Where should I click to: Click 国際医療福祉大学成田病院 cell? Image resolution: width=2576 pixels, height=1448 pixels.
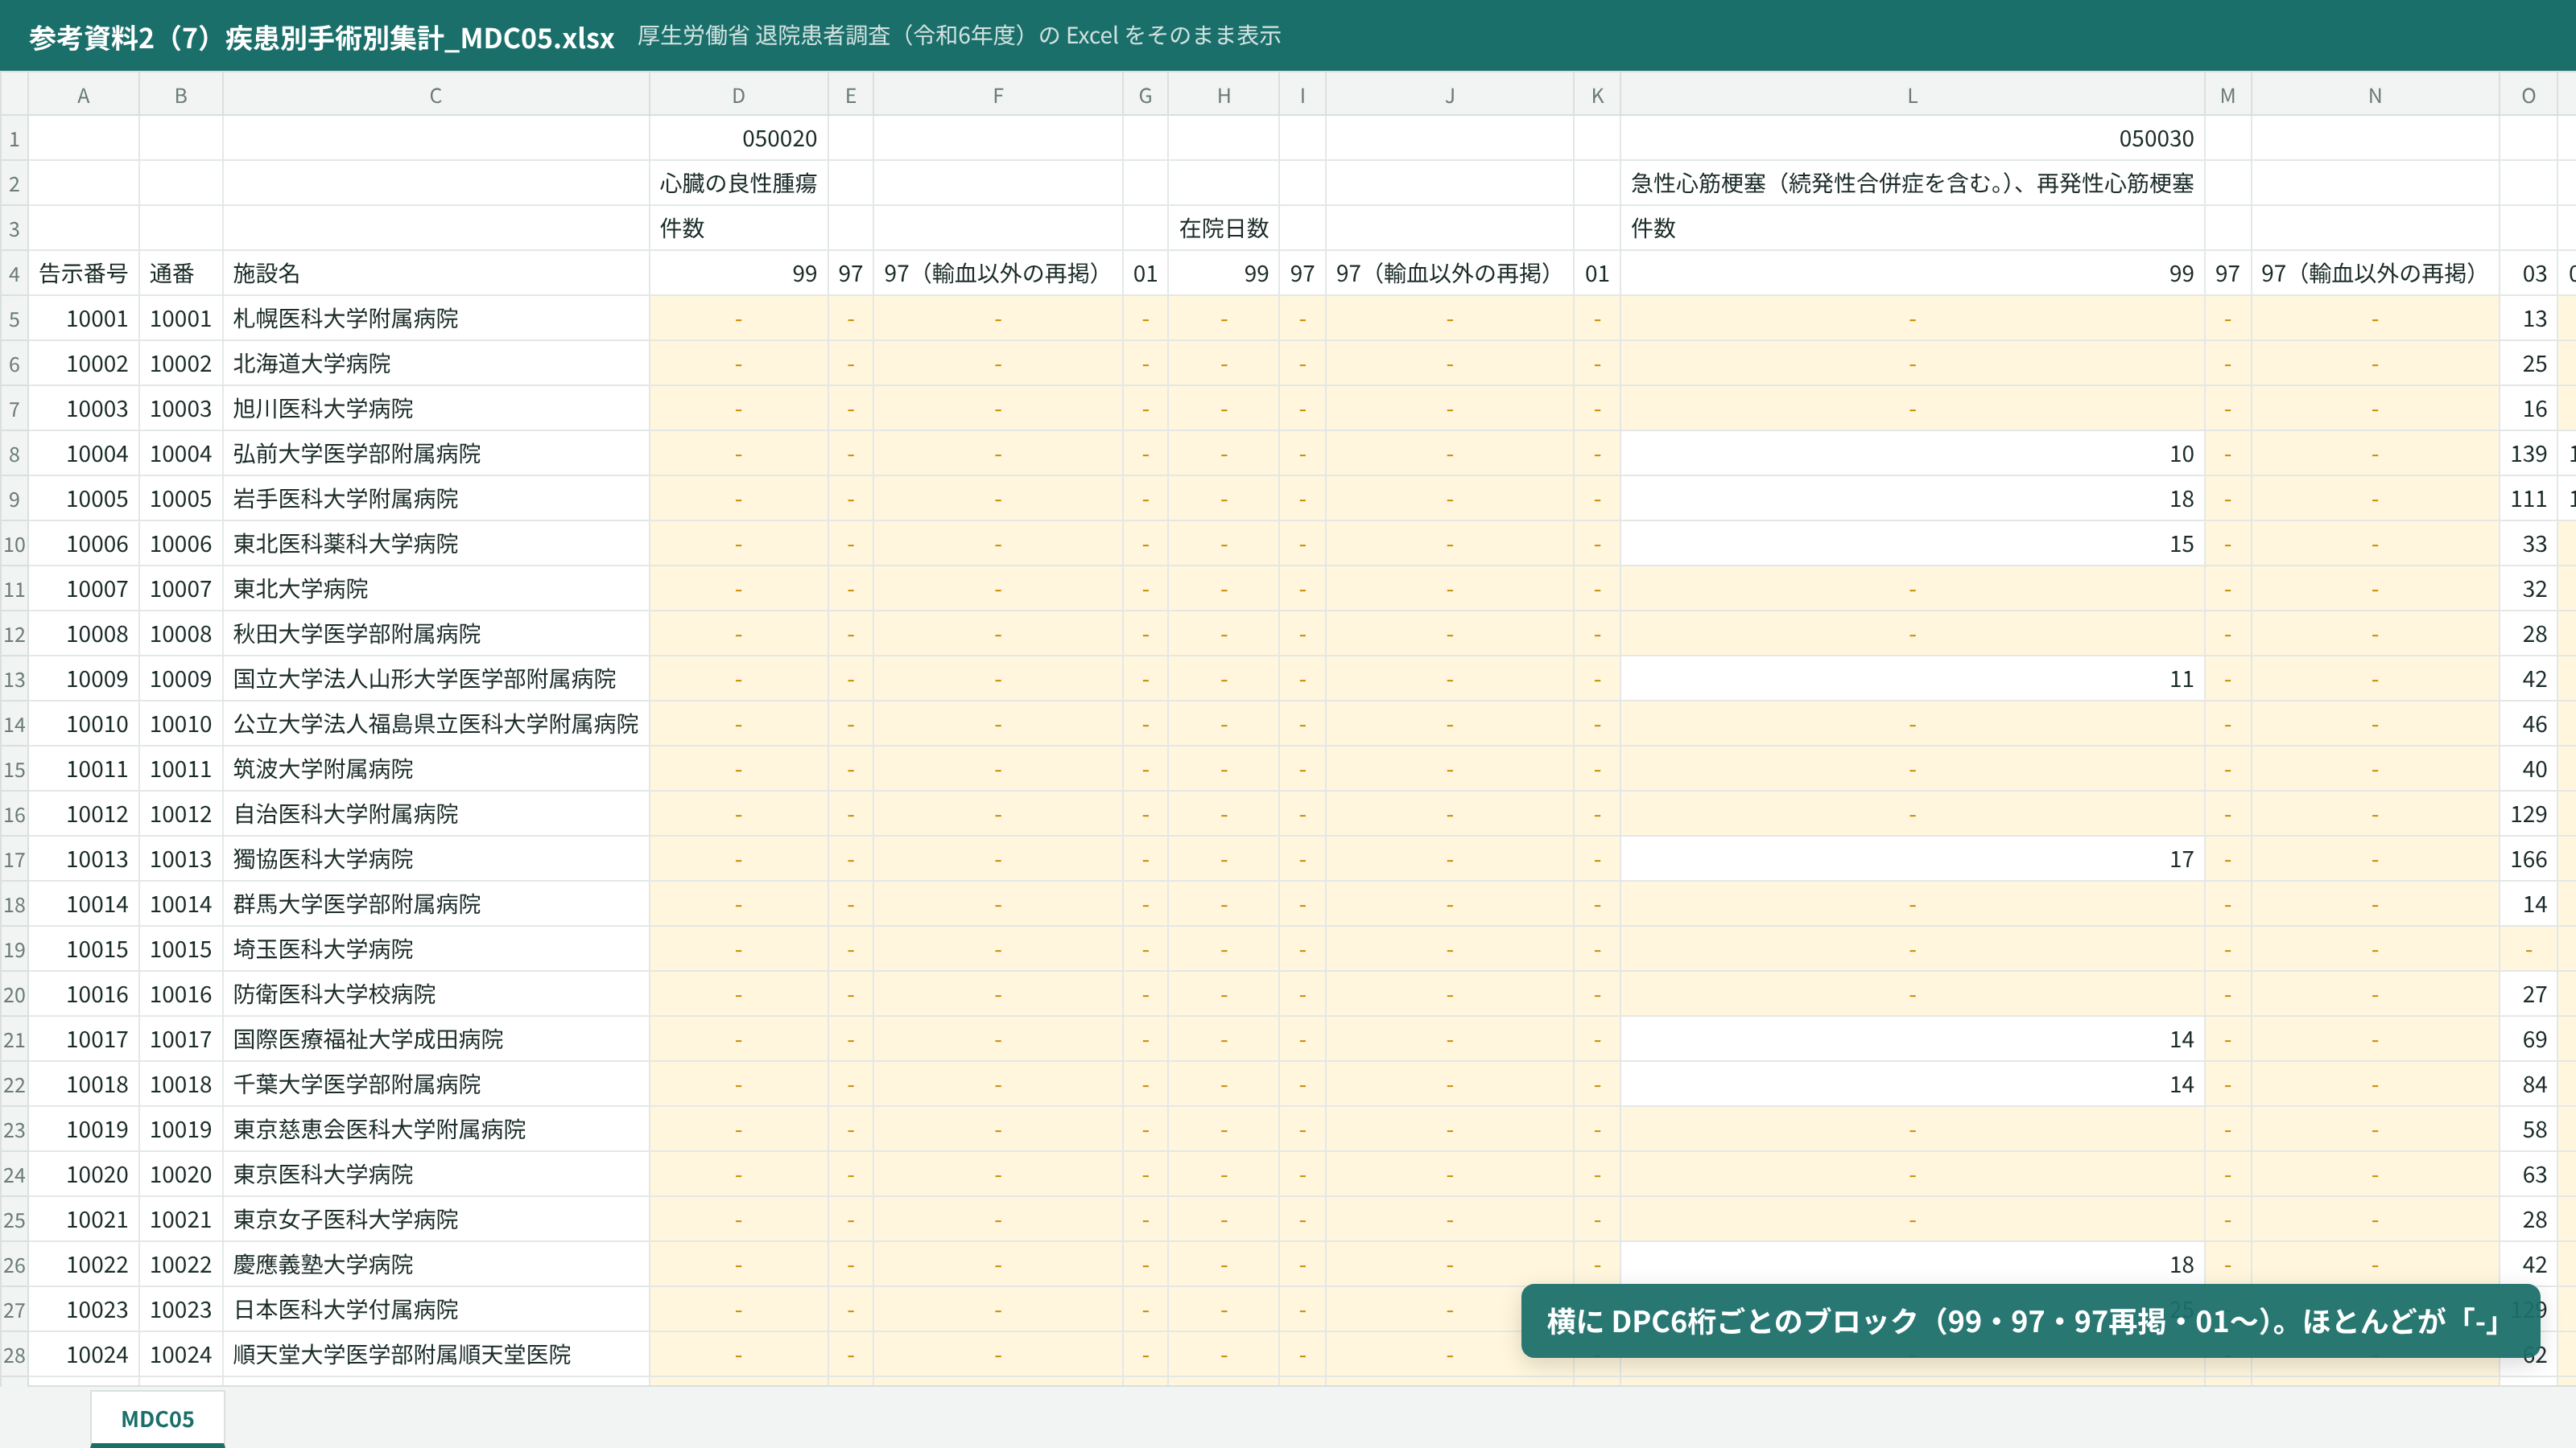pyautogui.click(x=435, y=1039)
